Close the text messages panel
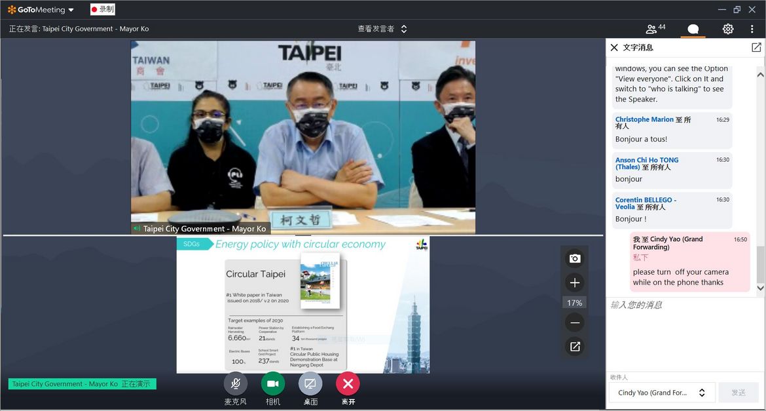 tap(614, 47)
